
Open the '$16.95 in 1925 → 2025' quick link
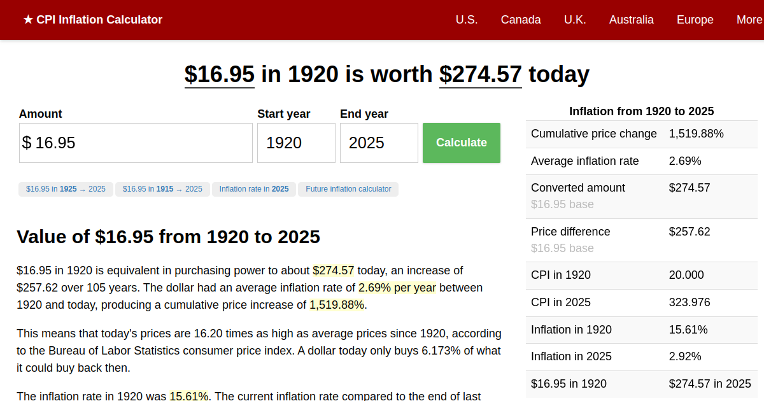tap(66, 189)
